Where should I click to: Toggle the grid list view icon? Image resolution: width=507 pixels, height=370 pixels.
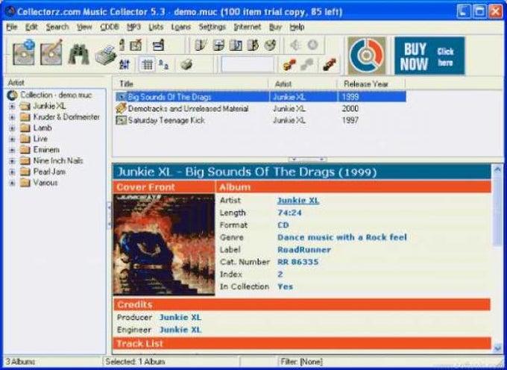point(147,65)
